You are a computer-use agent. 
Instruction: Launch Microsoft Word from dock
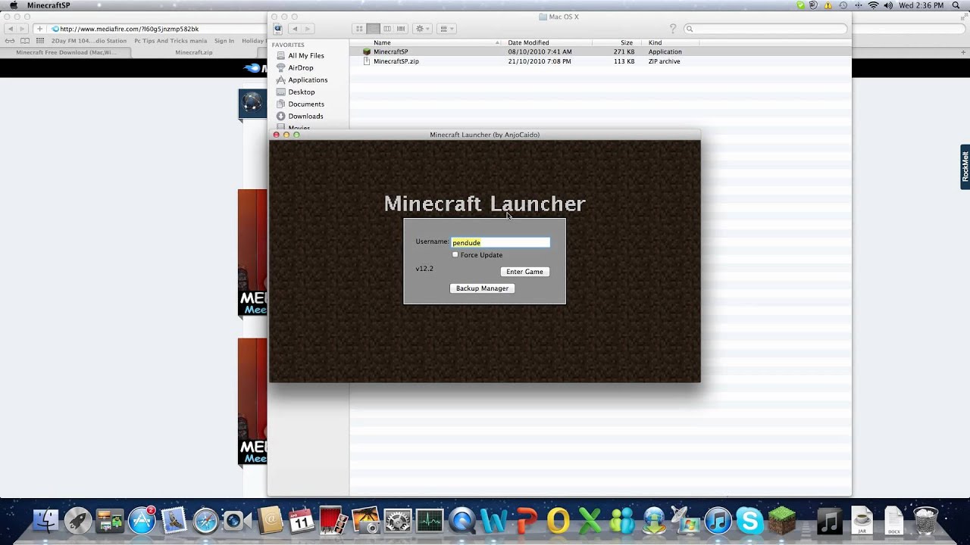click(493, 521)
